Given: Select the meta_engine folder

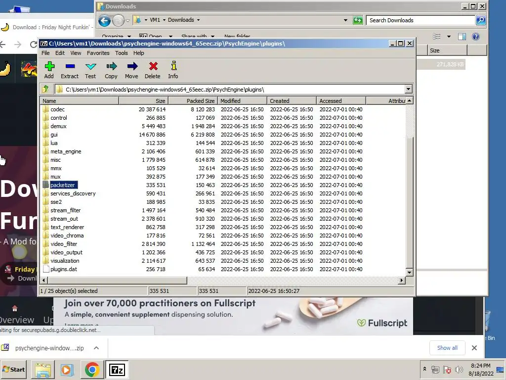Looking at the screenshot, I should pyautogui.click(x=66, y=151).
